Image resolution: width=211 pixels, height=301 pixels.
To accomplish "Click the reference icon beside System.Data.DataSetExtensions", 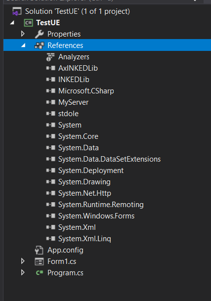I will [x=51, y=159].
